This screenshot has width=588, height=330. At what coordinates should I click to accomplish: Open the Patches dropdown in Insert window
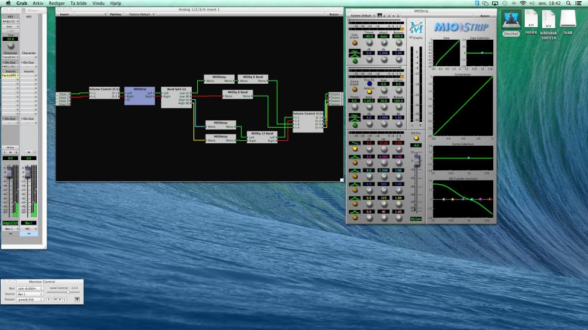(115, 13)
